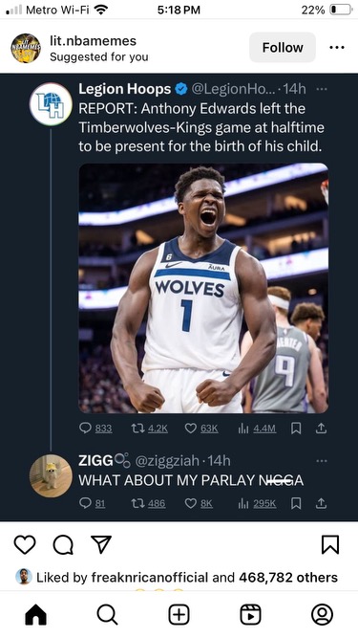
Task: Tap the 4.2K retweet icon on the tweet
Action: click(137, 429)
